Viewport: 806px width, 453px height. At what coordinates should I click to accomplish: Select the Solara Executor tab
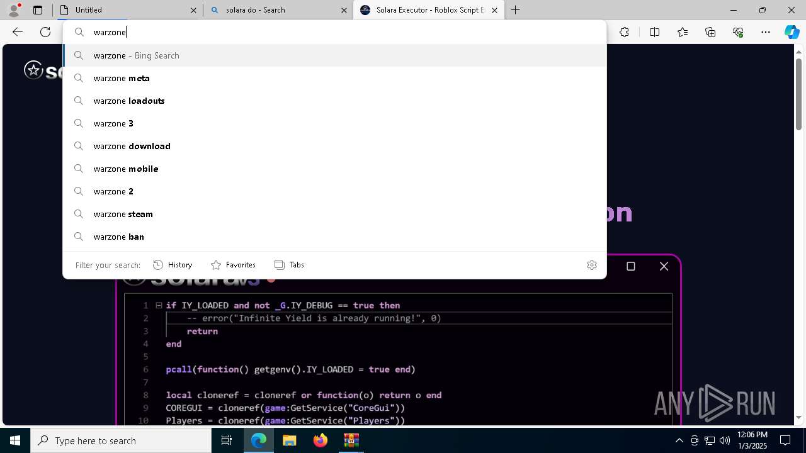click(429, 10)
